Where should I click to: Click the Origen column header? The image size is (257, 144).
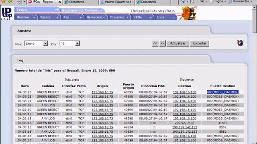102,86
